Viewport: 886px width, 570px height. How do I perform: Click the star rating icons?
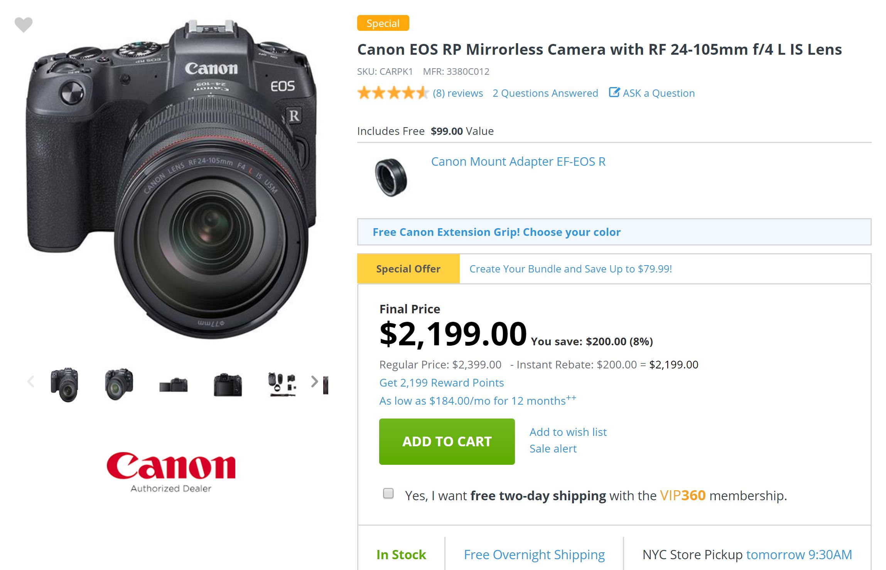393,93
